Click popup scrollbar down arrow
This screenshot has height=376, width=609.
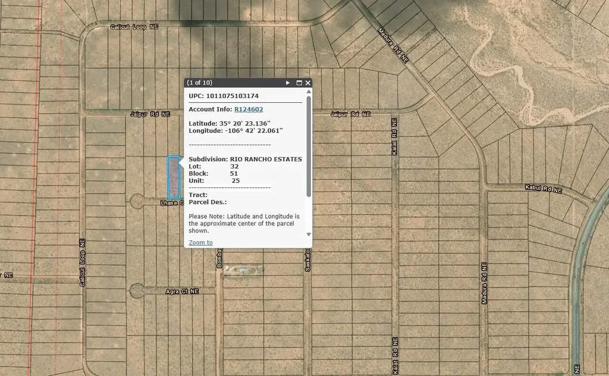coord(308,234)
